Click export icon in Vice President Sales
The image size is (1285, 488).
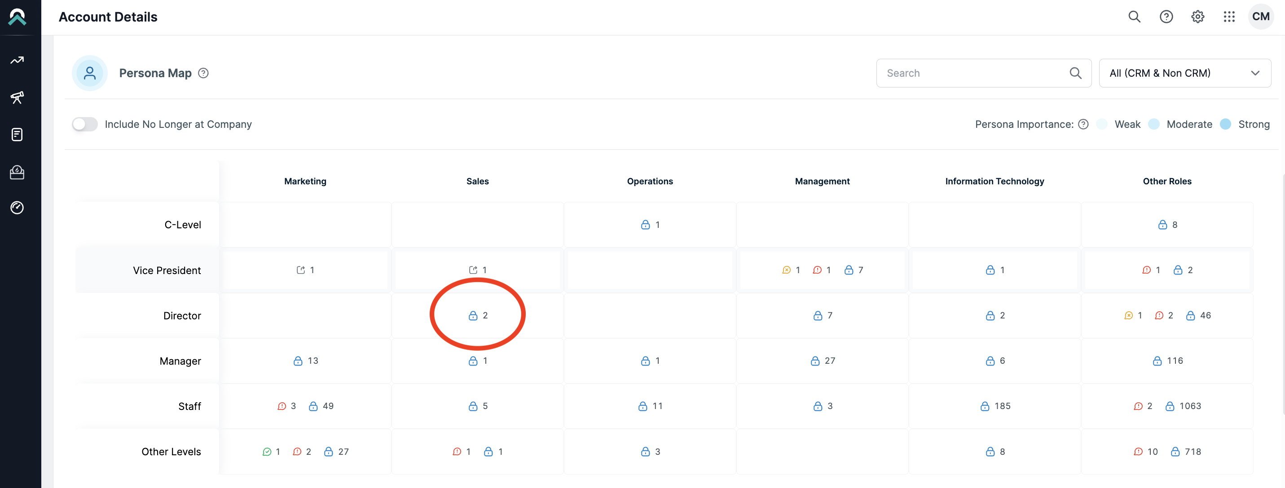click(x=473, y=270)
